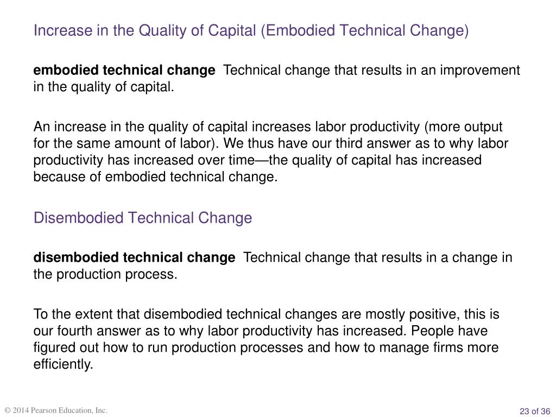Click the bold term 'embodied technical change'
556x417 pixels.
[124, 70]
